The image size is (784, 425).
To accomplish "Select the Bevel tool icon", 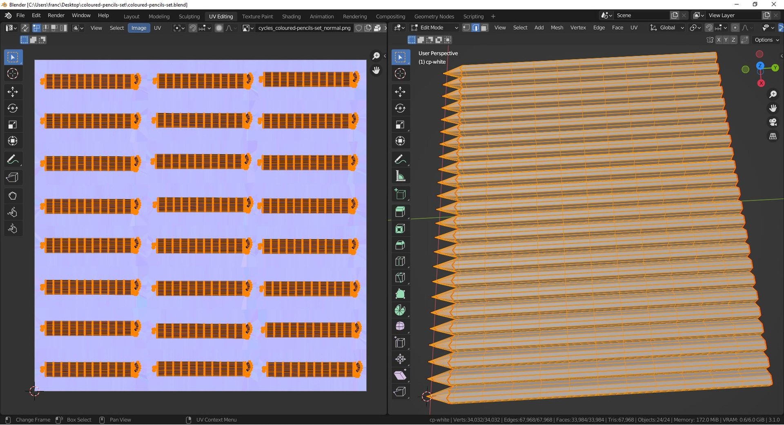I will [x=400, y=245].
